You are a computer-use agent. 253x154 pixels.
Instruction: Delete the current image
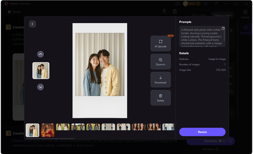[x=161, y=98]
